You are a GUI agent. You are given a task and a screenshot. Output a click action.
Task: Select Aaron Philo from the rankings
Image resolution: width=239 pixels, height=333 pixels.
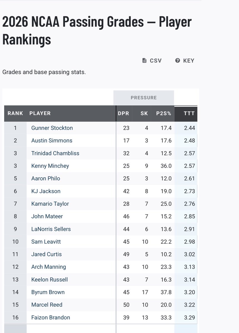click(x=46, y=178)
